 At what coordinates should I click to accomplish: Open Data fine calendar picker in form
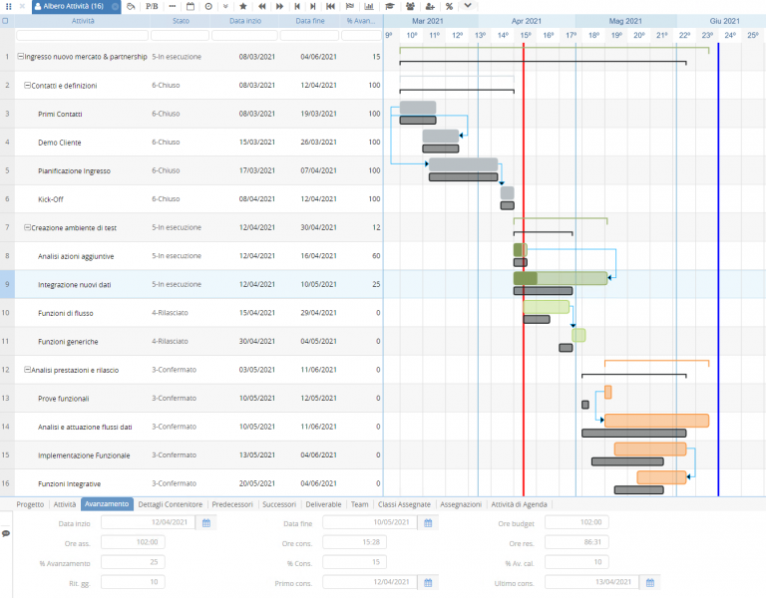click(x=428, y=523)
